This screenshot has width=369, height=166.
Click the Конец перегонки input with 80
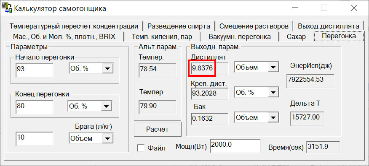click(35, 107)
